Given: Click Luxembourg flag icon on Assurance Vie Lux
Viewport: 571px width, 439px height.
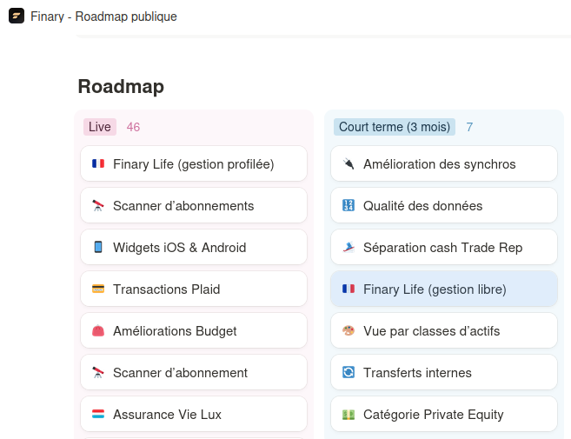Looking at the screenshot, I should [97, 415].
